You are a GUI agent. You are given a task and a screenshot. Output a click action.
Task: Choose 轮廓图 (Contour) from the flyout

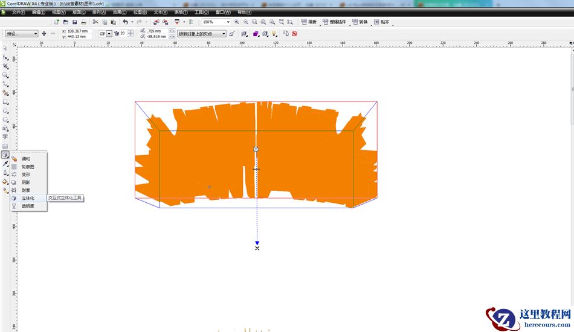click(x=28, y=167)
